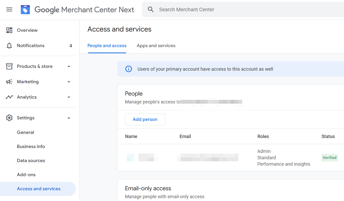Collapse the Settings section

(69, 118)
